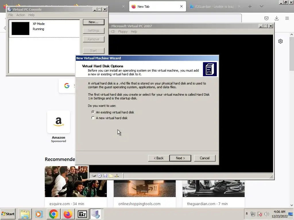Screen dimensions: 294x220
Task: Click New... in Virtual PC Console
Action: [x=94, y=22]
